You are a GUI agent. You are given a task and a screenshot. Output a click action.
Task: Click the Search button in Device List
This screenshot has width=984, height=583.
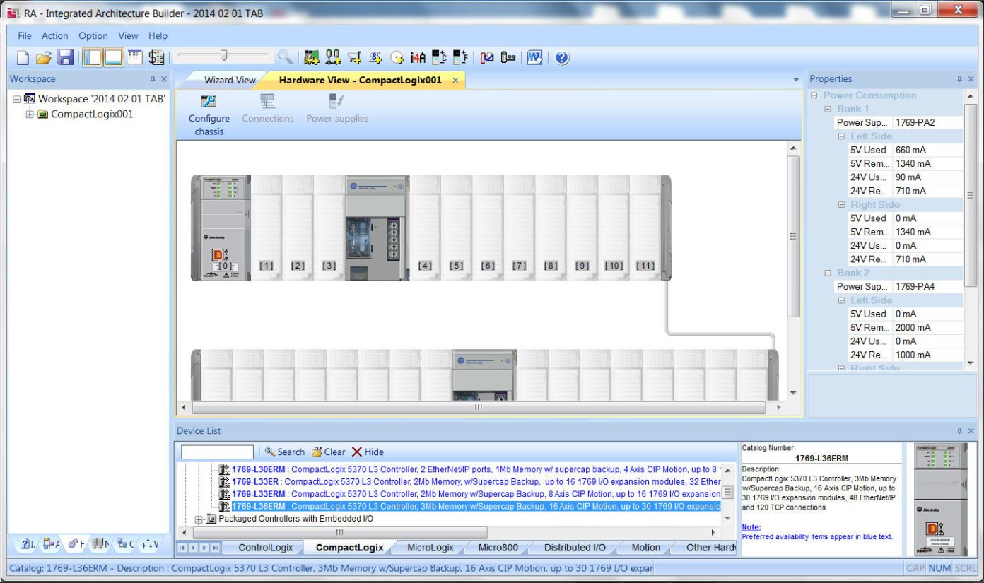(284, 452)
